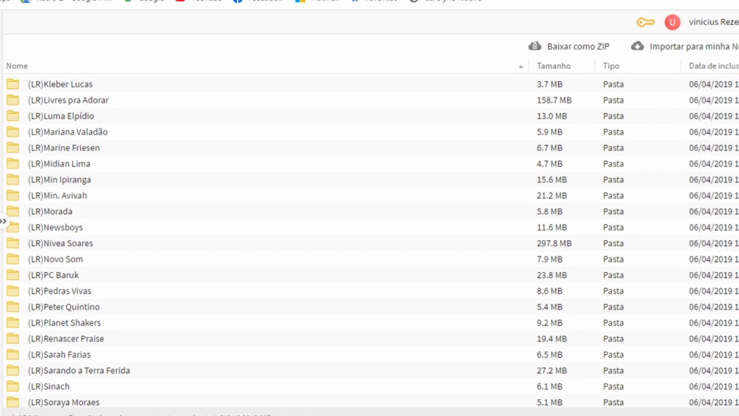Sort by Data de inclusão column
739x416 pixels.
(714, 66)
